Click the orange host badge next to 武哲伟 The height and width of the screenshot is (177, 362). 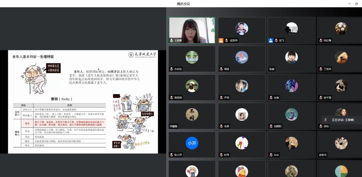tap(221, 41)
